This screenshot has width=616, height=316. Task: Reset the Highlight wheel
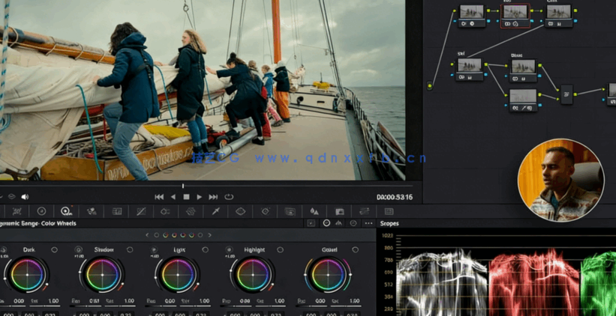(280, 250)
